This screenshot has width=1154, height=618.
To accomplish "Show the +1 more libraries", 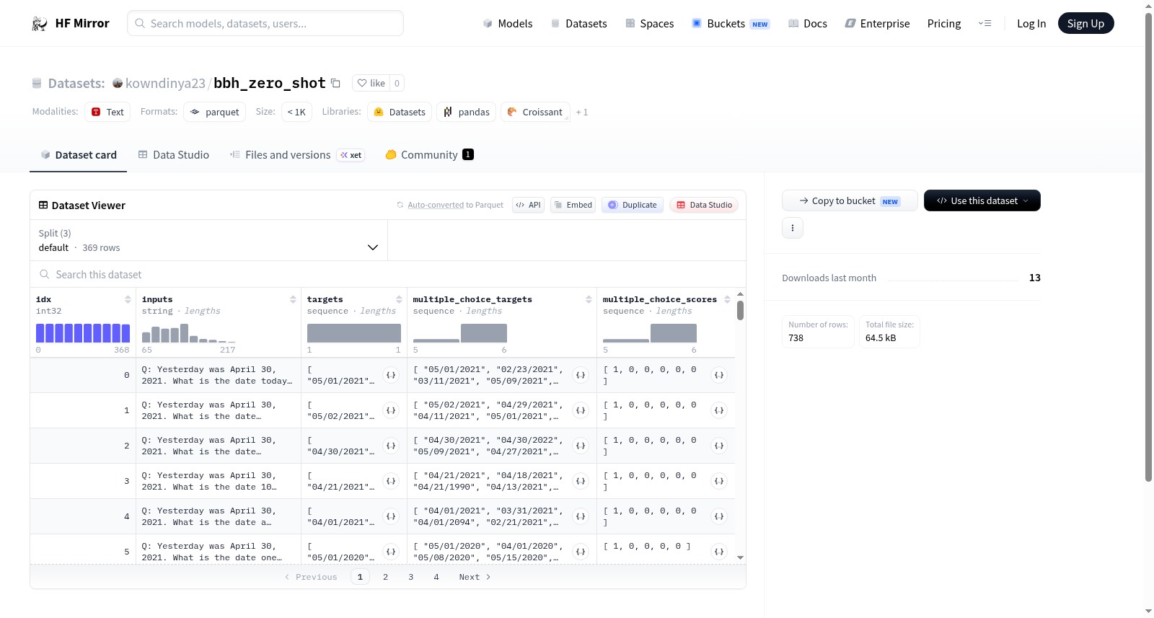I will (582, 112).
